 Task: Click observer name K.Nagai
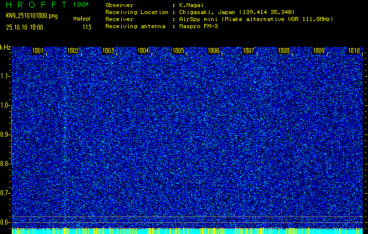pos(192,5)
